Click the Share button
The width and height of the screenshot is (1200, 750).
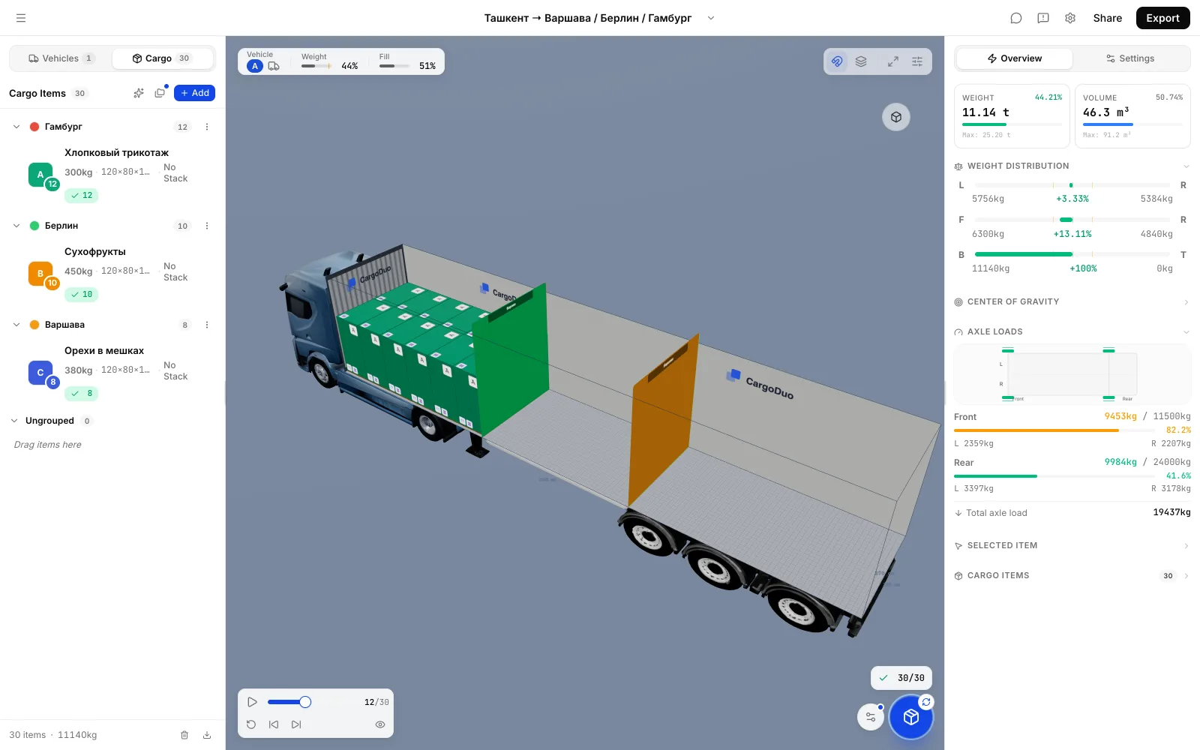pos(1108,18)
